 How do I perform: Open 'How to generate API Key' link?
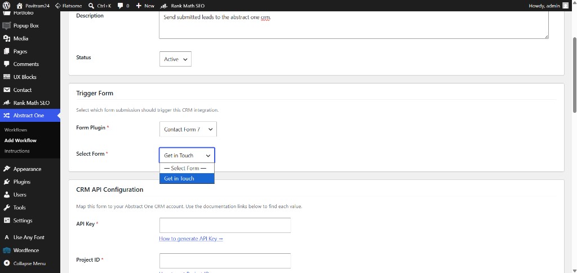pos(191,239)
